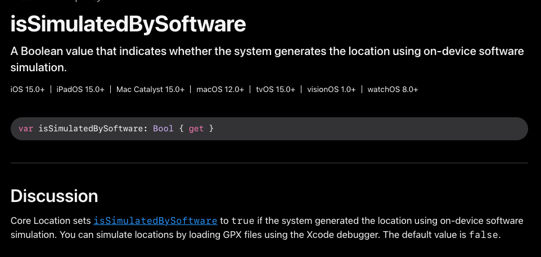Click the visionOS 1.0+ availability label
Screen dimensions: 541x257
pos(331,89)
